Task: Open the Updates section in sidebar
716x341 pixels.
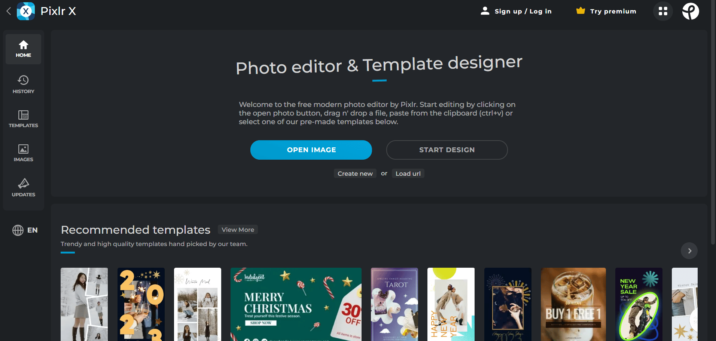Action: (x=23, y=188)
